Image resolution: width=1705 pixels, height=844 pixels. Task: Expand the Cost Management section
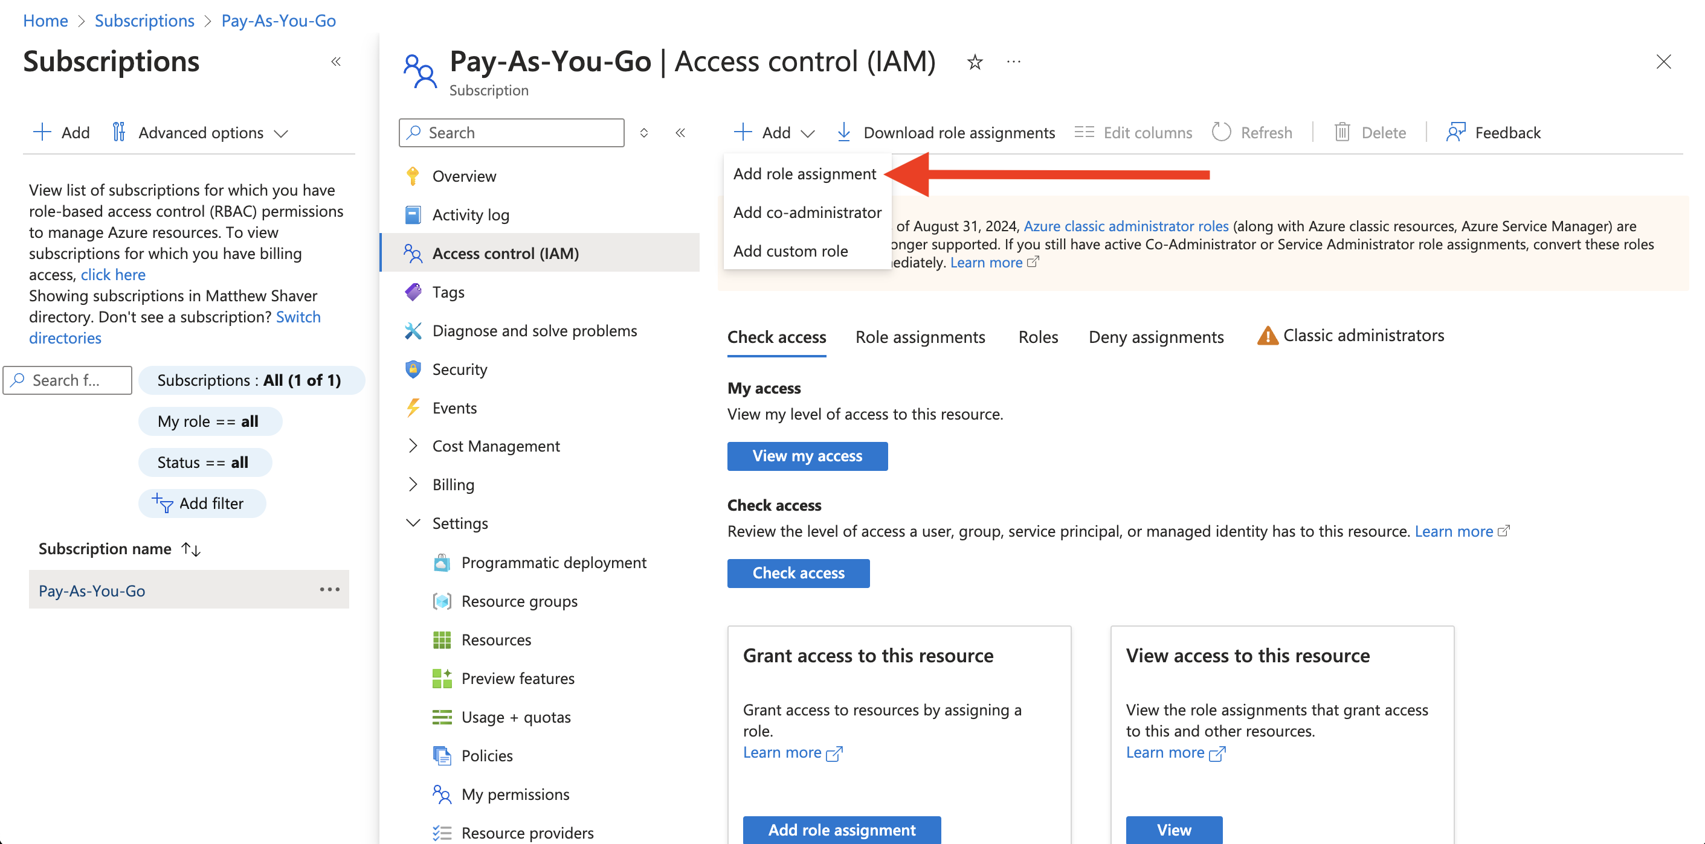(413, 445)
